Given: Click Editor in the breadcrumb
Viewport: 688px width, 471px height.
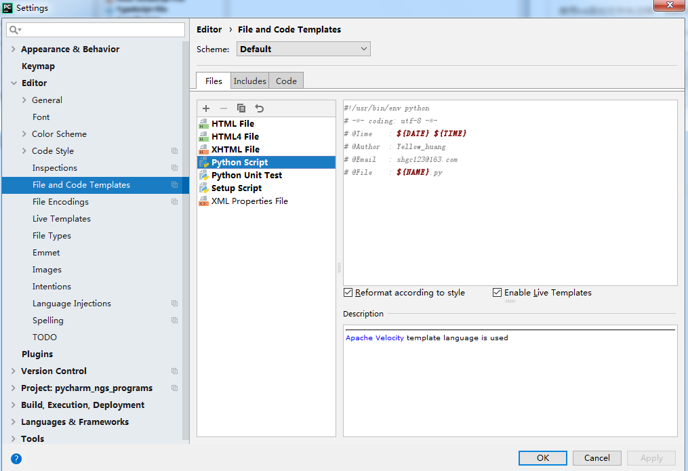Looking at the screenshot, I should (209, 29).
